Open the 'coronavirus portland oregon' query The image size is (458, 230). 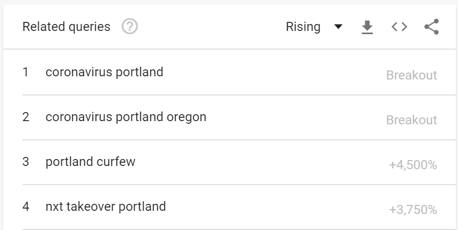click(126, 117)
